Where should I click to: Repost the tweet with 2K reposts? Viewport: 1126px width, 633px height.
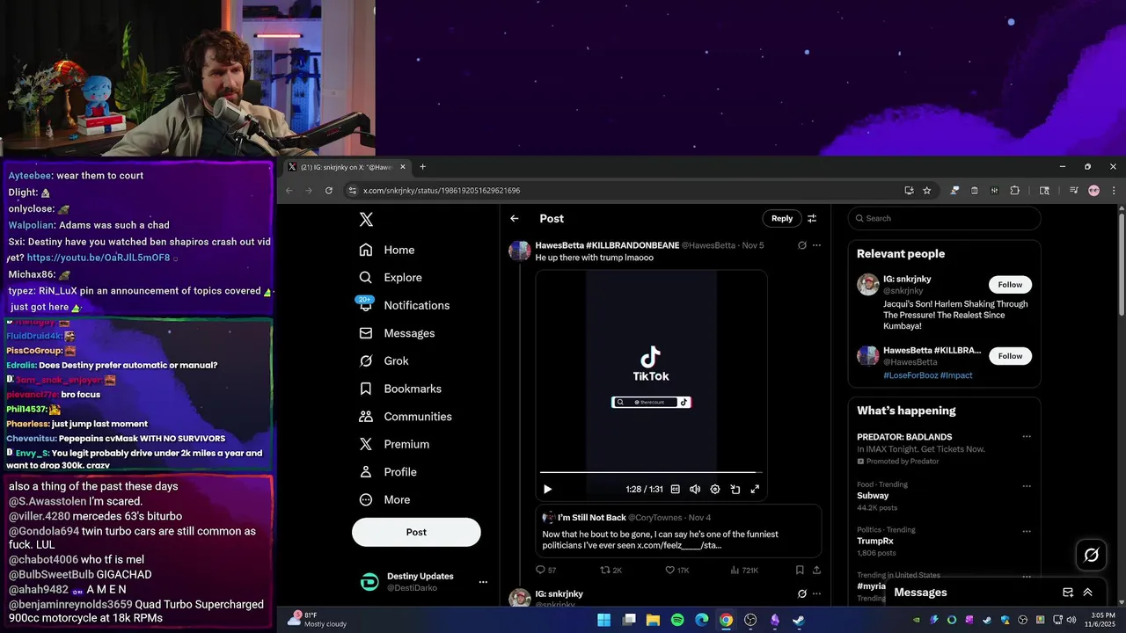tap(611, 570)
